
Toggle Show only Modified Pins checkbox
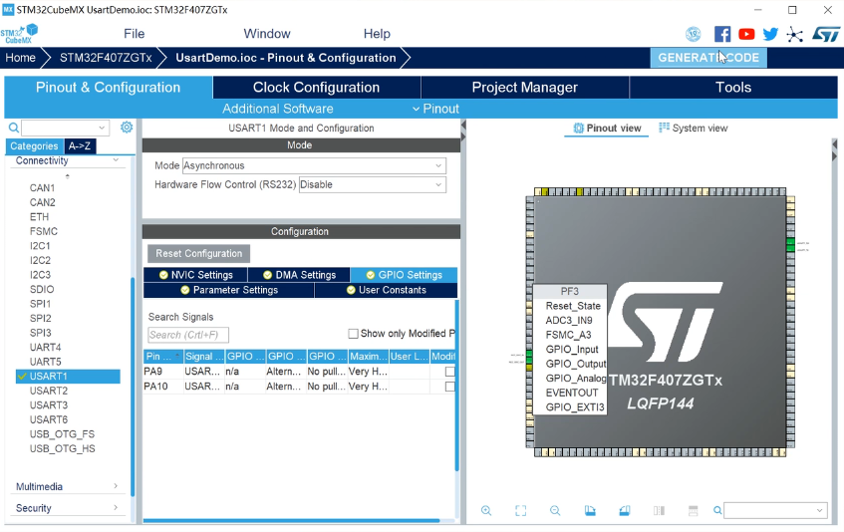(353, 334)
